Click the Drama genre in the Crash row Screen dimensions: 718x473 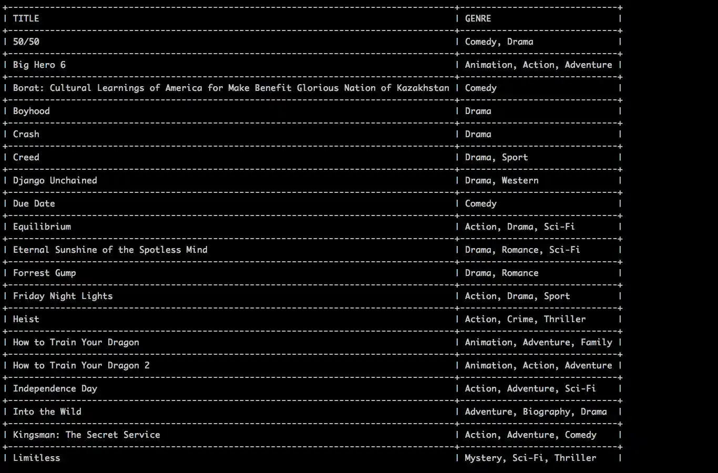(478, 134)
